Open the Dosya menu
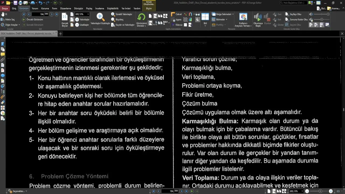Viewport: 345px width, 194px height. click(x=5, y=8)
